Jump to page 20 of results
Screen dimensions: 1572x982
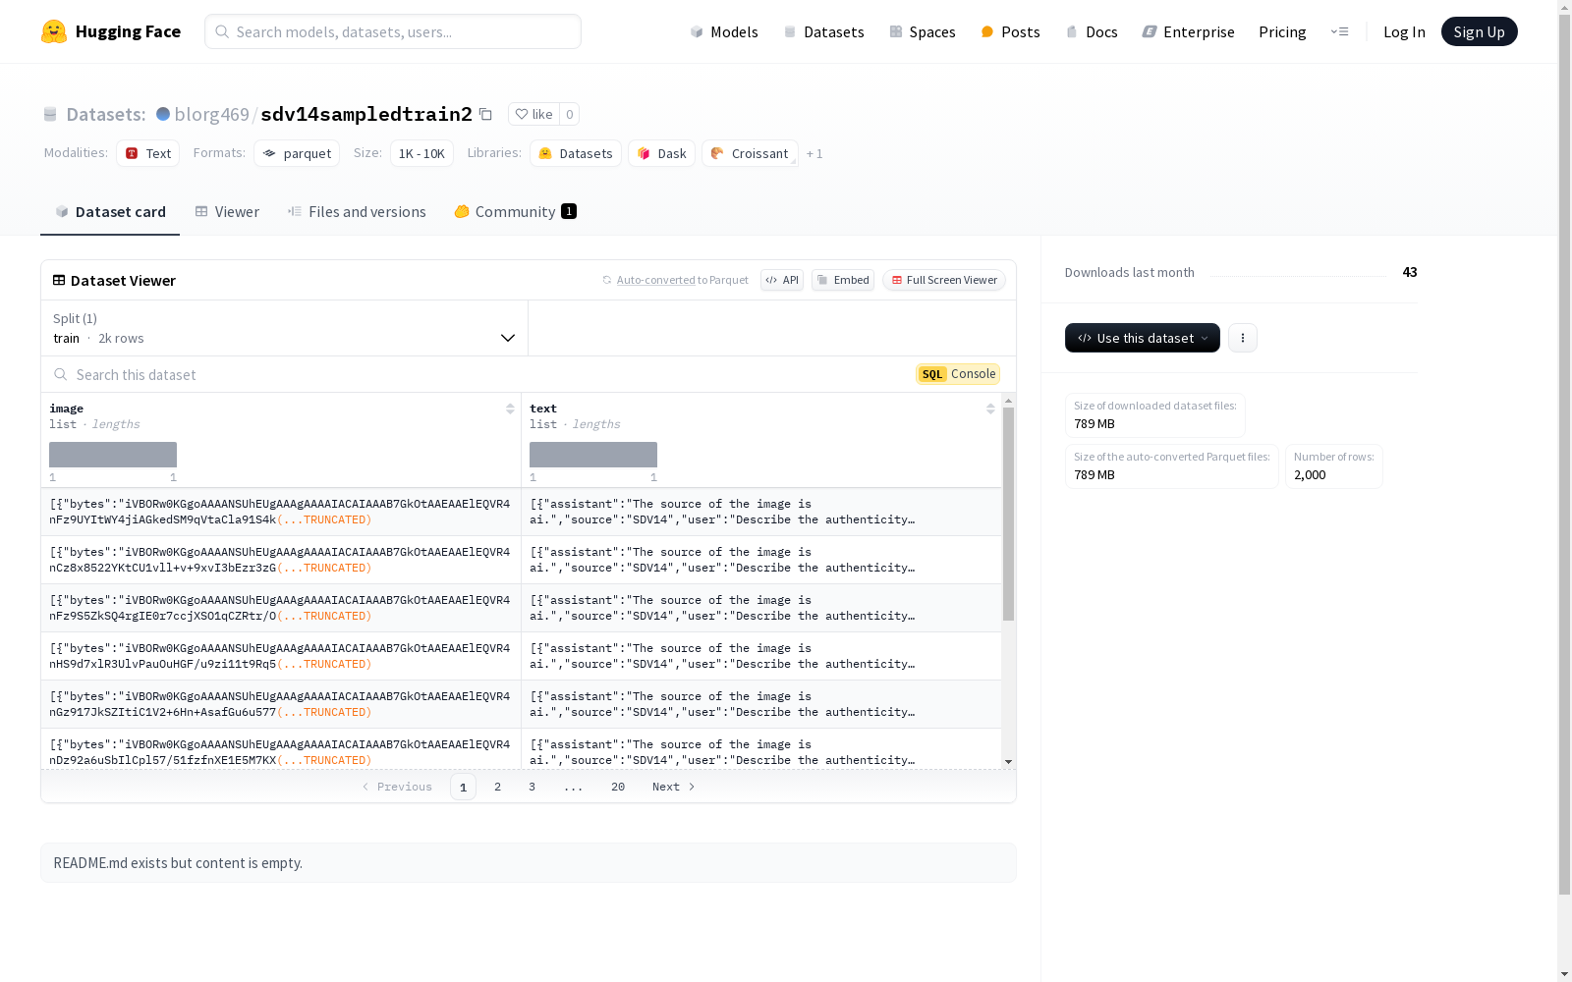(x=618, y=787)
